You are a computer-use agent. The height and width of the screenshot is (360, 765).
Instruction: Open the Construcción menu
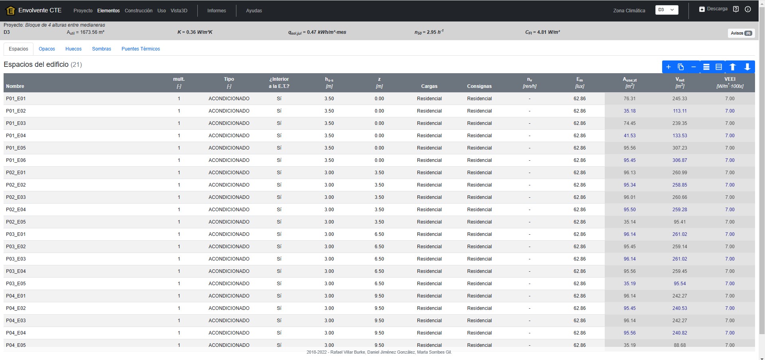pyautogui.click(x=138, y=11)
